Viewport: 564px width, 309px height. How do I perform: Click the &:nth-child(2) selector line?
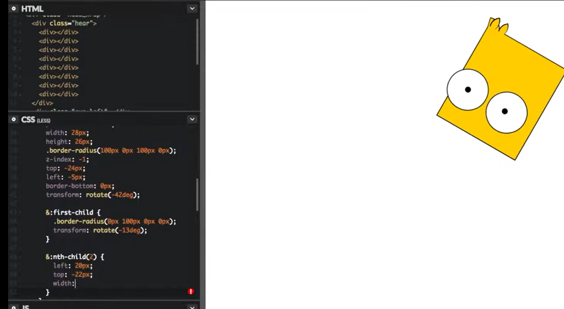[75, 257]
